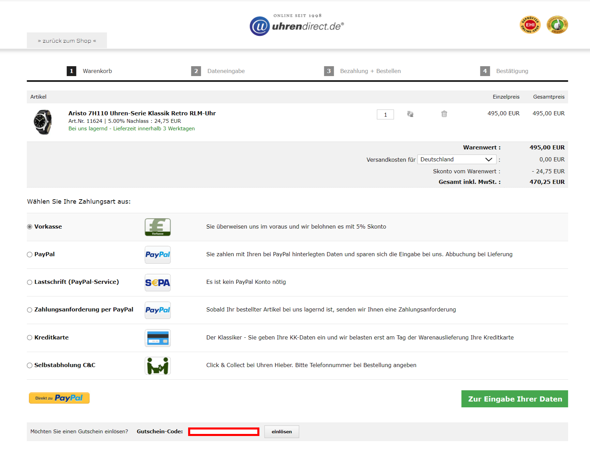
Task: Click the Direkt zu PayPal button
Action: pyautogui.click(x=59, y=398)
